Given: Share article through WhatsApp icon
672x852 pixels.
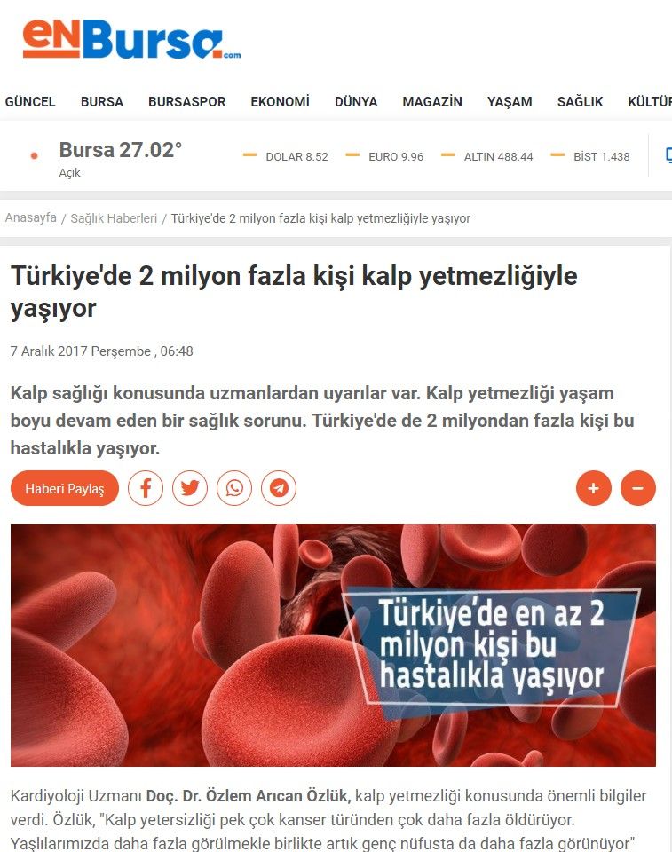Looking at the screenshot, I should pyautogui.click(x=234, y=488).
